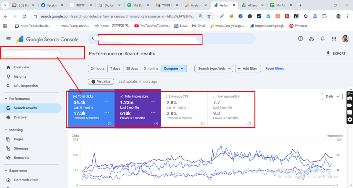Open the Google apps grid
The height and width of the screenshot is (188, 353).
(x=334, y=38)
